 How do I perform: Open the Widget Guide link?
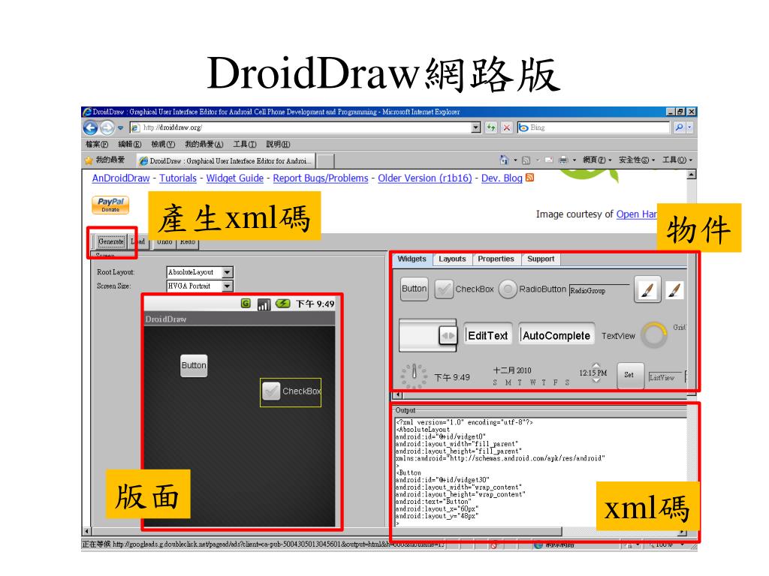tap(234, 178)
